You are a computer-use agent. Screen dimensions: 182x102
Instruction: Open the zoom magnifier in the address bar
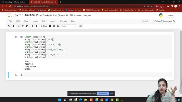coord(144,6)
